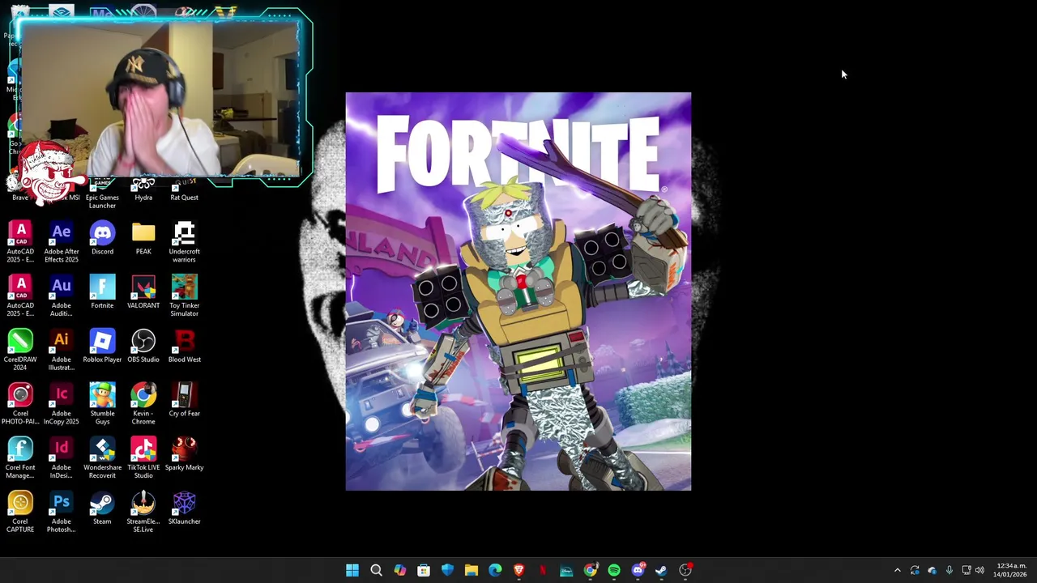This screenshot has width=1037, height=583.
Task: Click the Fortnite poster image
Action: click(x=518, y=291)
